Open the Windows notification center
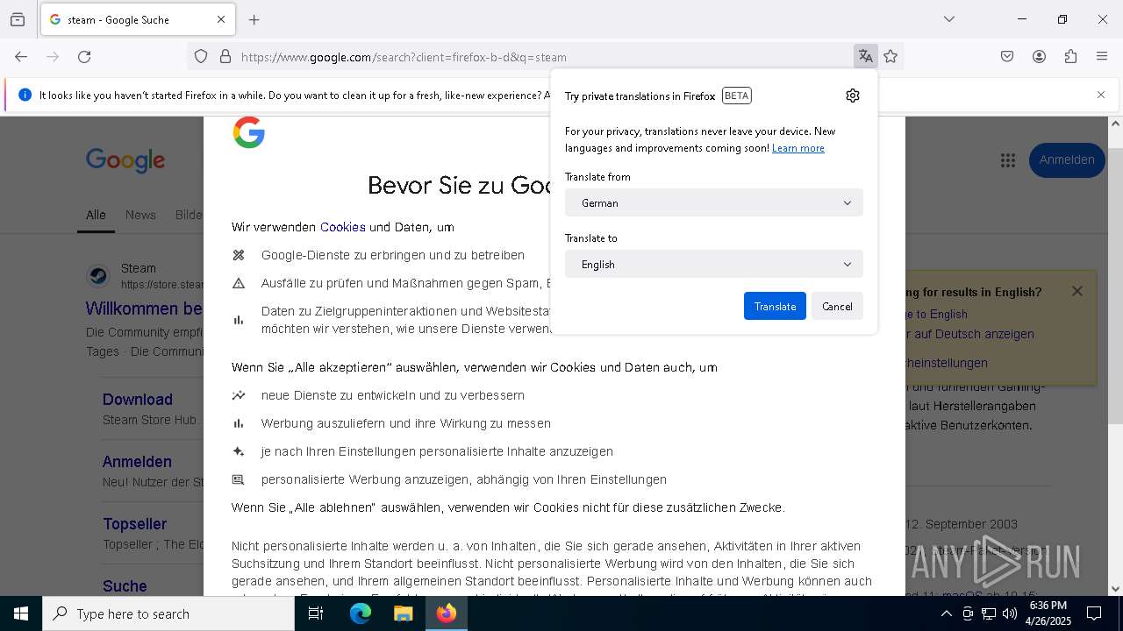The width and height of the screenshot is (1123, 631). 1094,613
